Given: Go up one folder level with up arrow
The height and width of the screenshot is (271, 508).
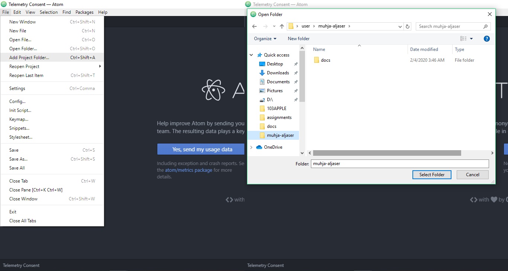Looking at the screenshot, I should 282,26.
